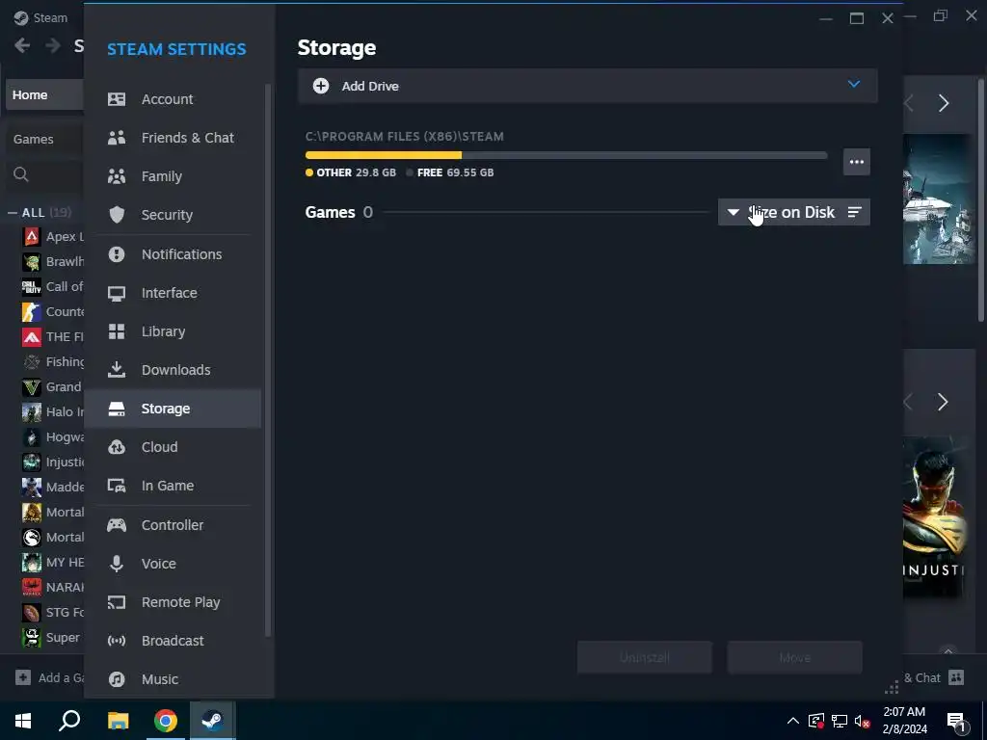Image resolution: width=987 pixels, height=740 pixels.
Task: Click the Add Drive plus icon
Action: [x=321, y=86]
